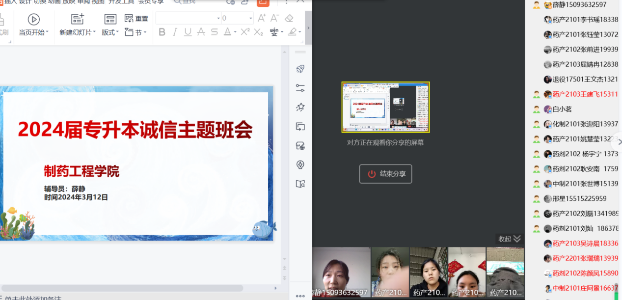The width and height of the screenshot is (622, 300).
Task: Apply italic with the I icon
Action: coord(175,32)
